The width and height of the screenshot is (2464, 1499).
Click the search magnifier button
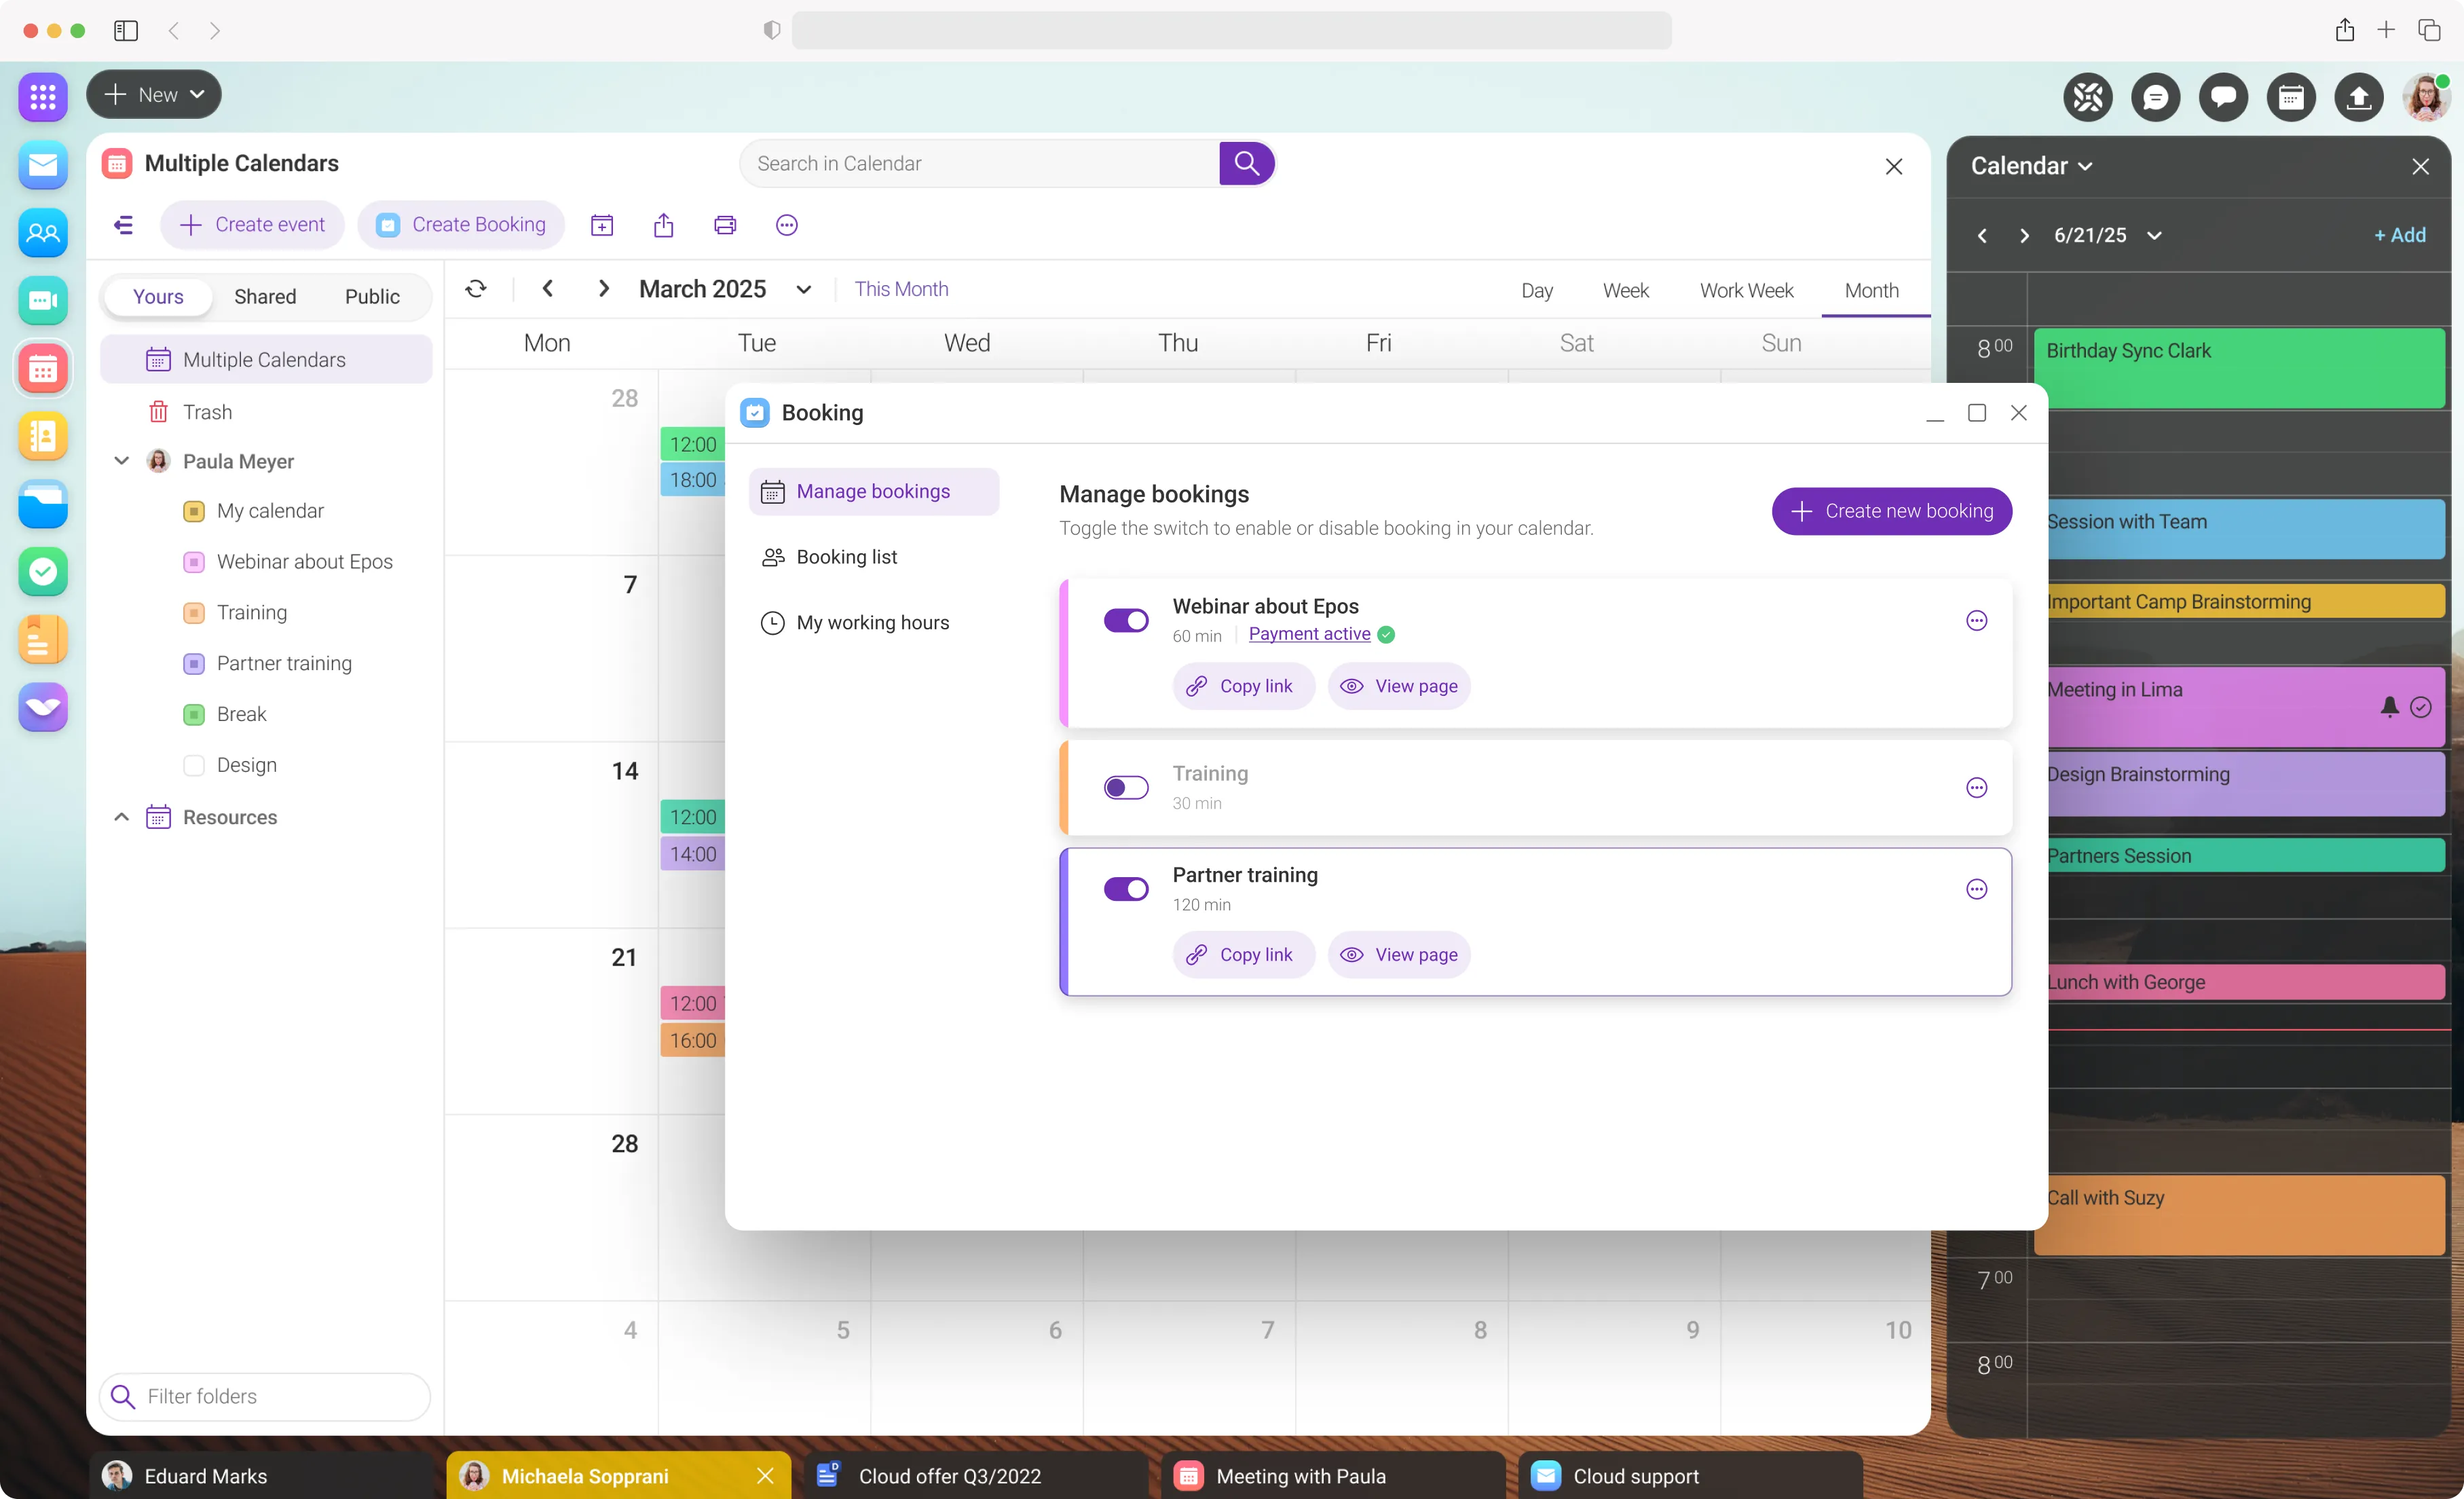1246,163
